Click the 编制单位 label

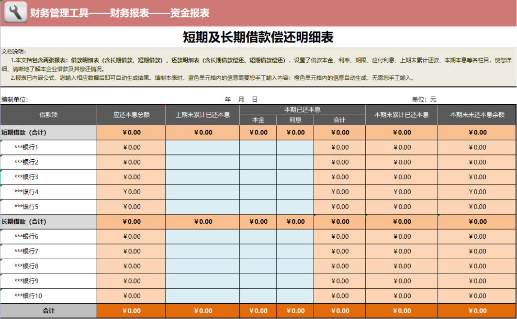(x=15, y=99)
